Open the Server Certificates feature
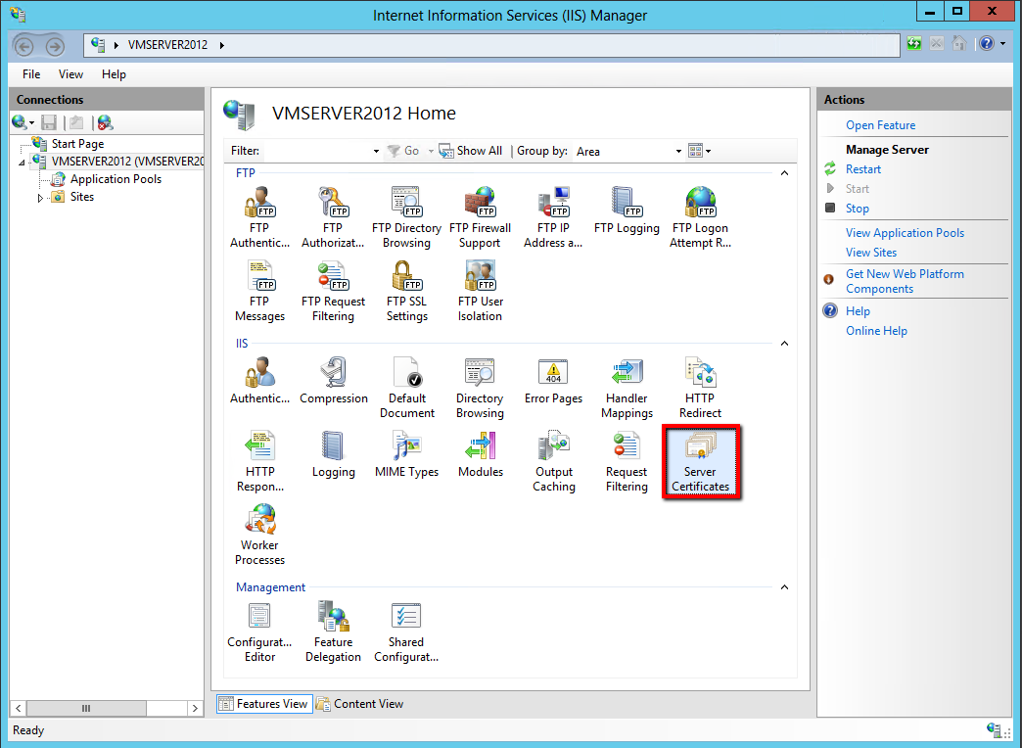Image resolution: width=1022 pixels, height=748 pixels. 700,461
